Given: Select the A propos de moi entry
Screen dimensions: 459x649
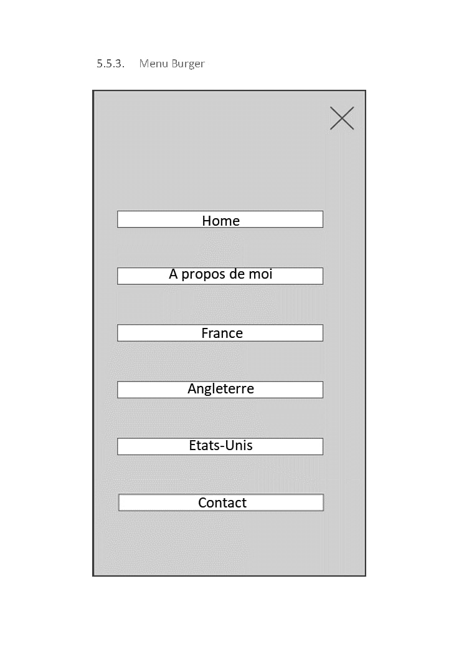Looking at the screenshot, I should coord(220,276).
